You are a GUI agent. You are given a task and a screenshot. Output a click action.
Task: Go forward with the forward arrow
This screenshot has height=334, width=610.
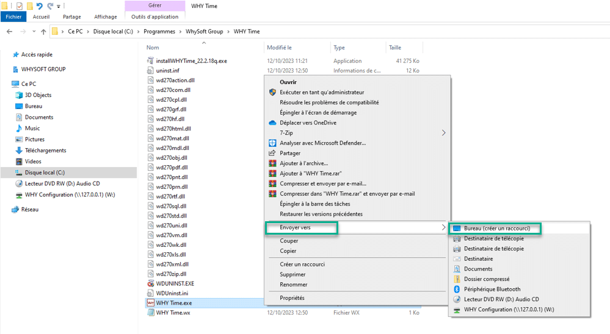pos(23,32)
